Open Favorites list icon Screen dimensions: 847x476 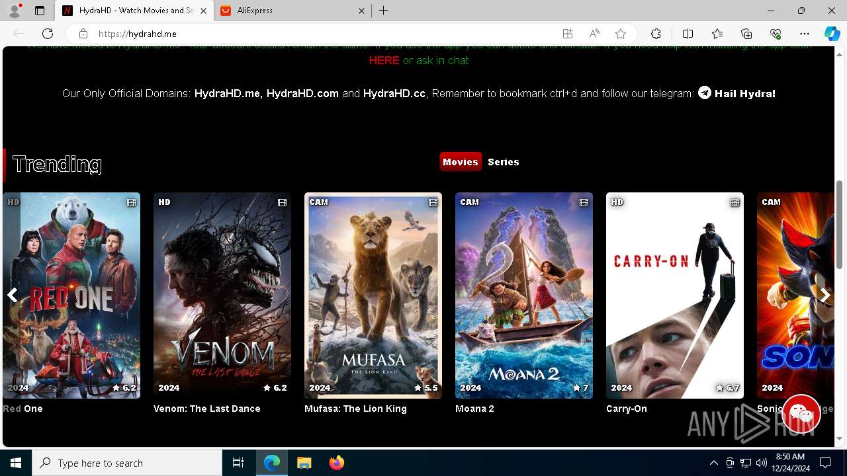(x=717, y=34)
